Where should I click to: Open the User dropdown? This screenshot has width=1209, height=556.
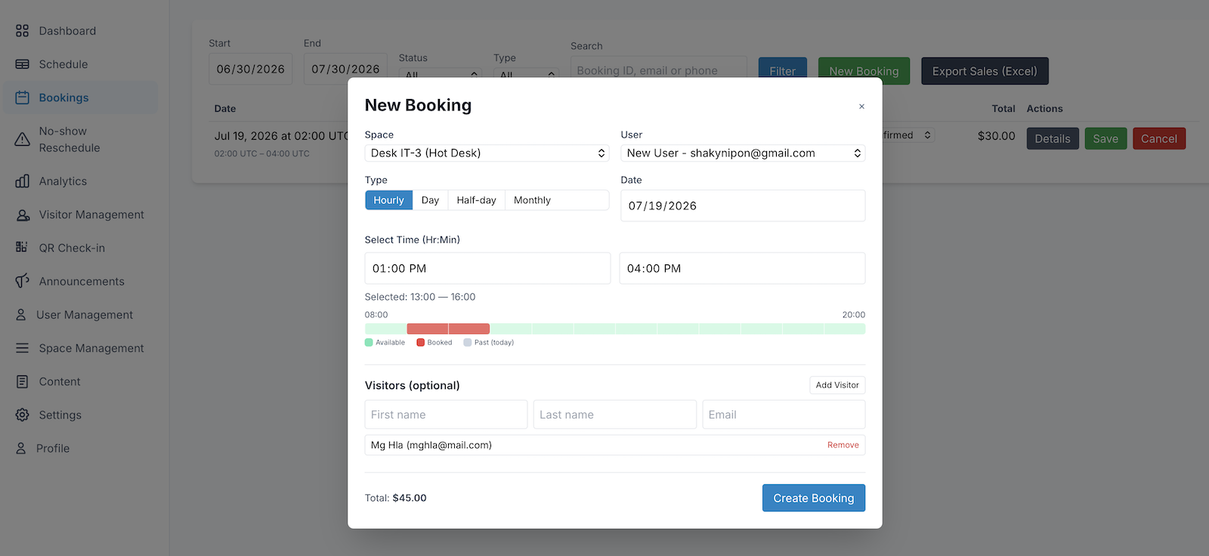[743, 153]
